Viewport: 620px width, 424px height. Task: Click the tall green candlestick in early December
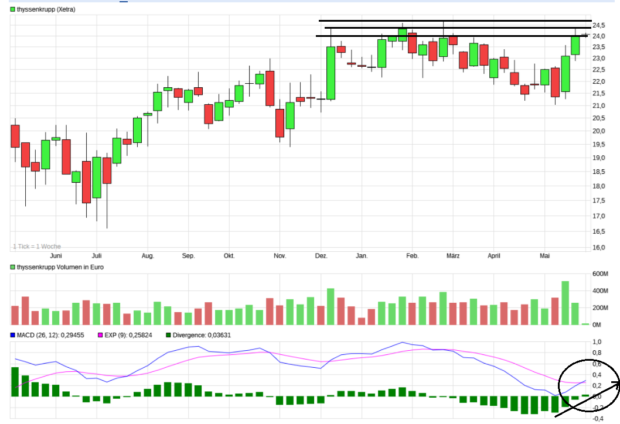tap(331, 73)
